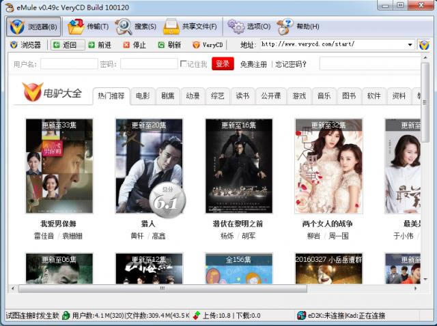Click actor link 黄轩
The height and width of the screenshot is (326, 437).
coord(137,236)
